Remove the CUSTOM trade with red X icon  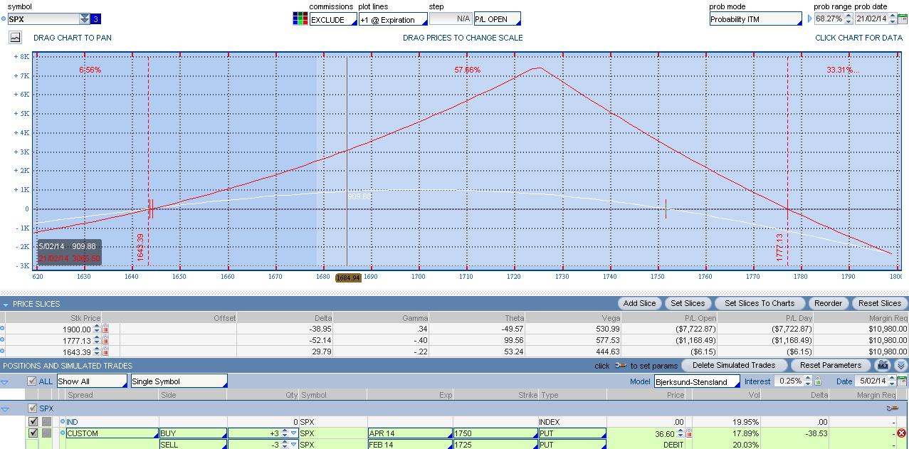tap(901, 433)
